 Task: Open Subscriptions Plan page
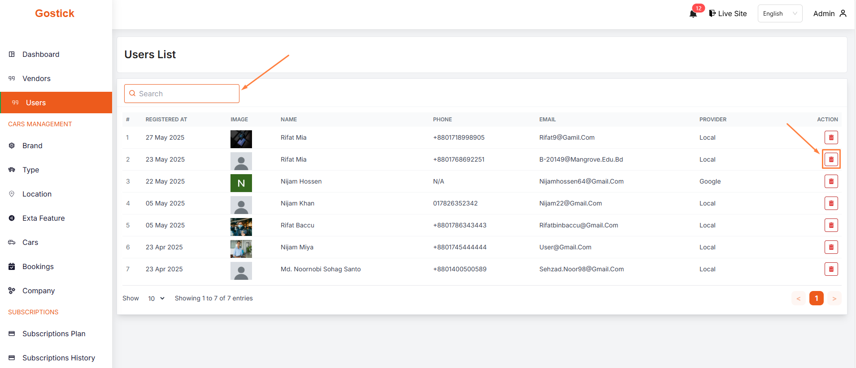point(54,334)
